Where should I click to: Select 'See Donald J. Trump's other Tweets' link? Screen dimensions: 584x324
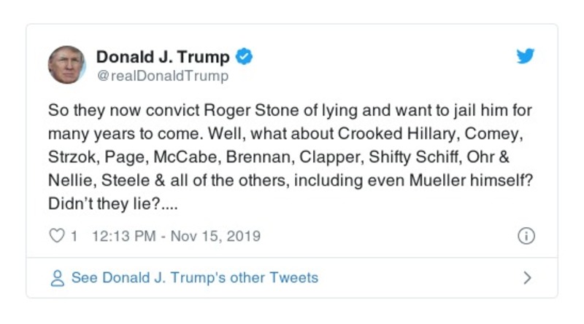click(194, 278)
